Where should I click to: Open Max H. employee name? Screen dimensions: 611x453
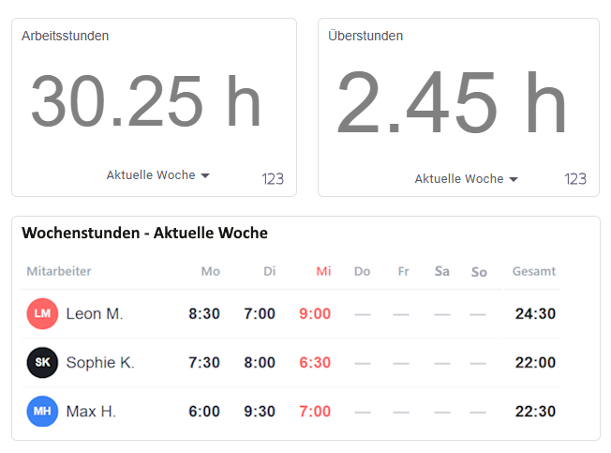(x=91, y=411)
